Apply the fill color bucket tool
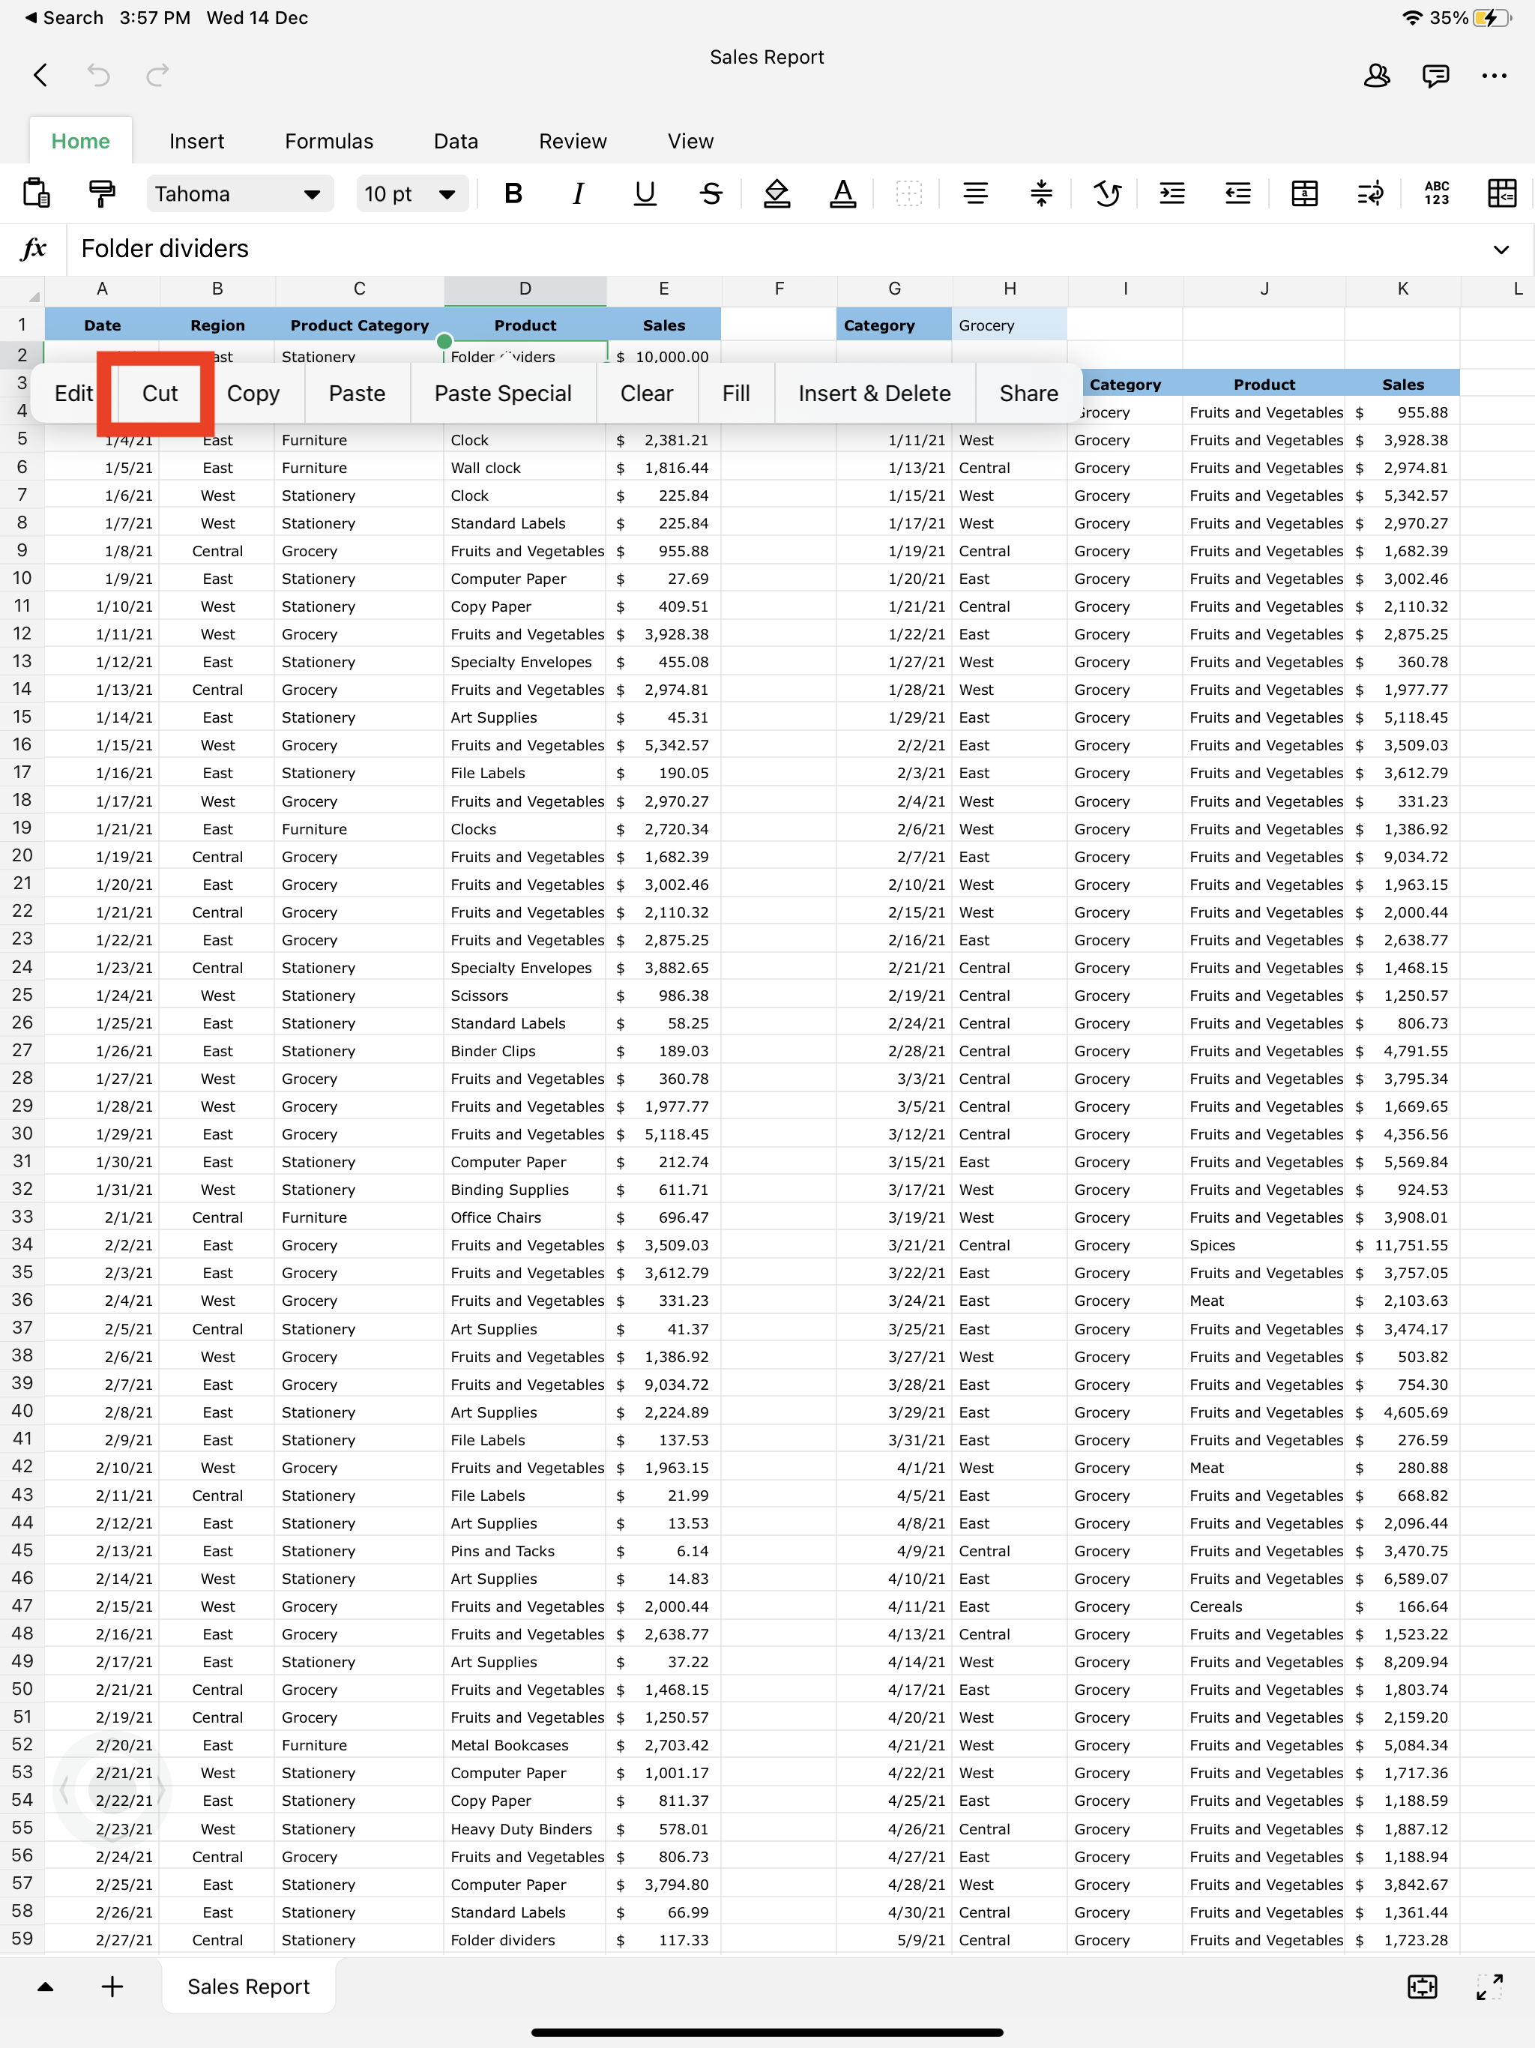This screenshot has width=1535, height=2048. [x=776, y=193]
